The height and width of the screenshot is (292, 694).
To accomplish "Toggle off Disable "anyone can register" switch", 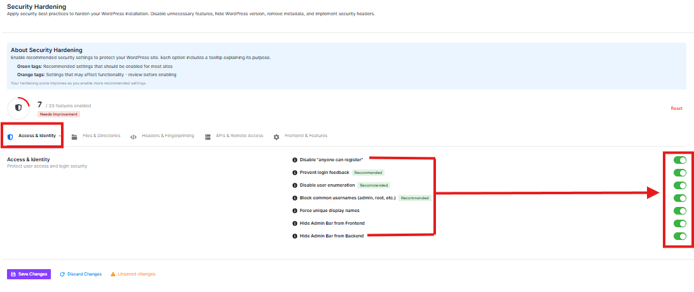I will [x=680, y=160].
